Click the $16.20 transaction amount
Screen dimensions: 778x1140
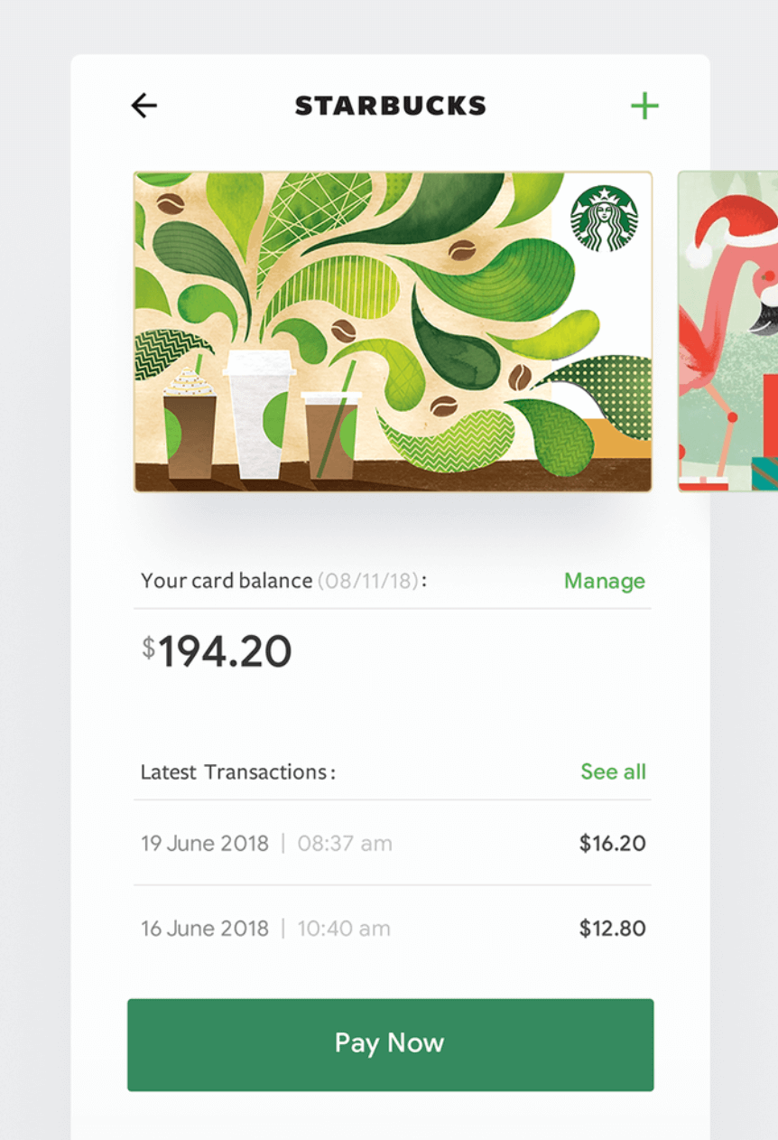(x=612, y=844)
